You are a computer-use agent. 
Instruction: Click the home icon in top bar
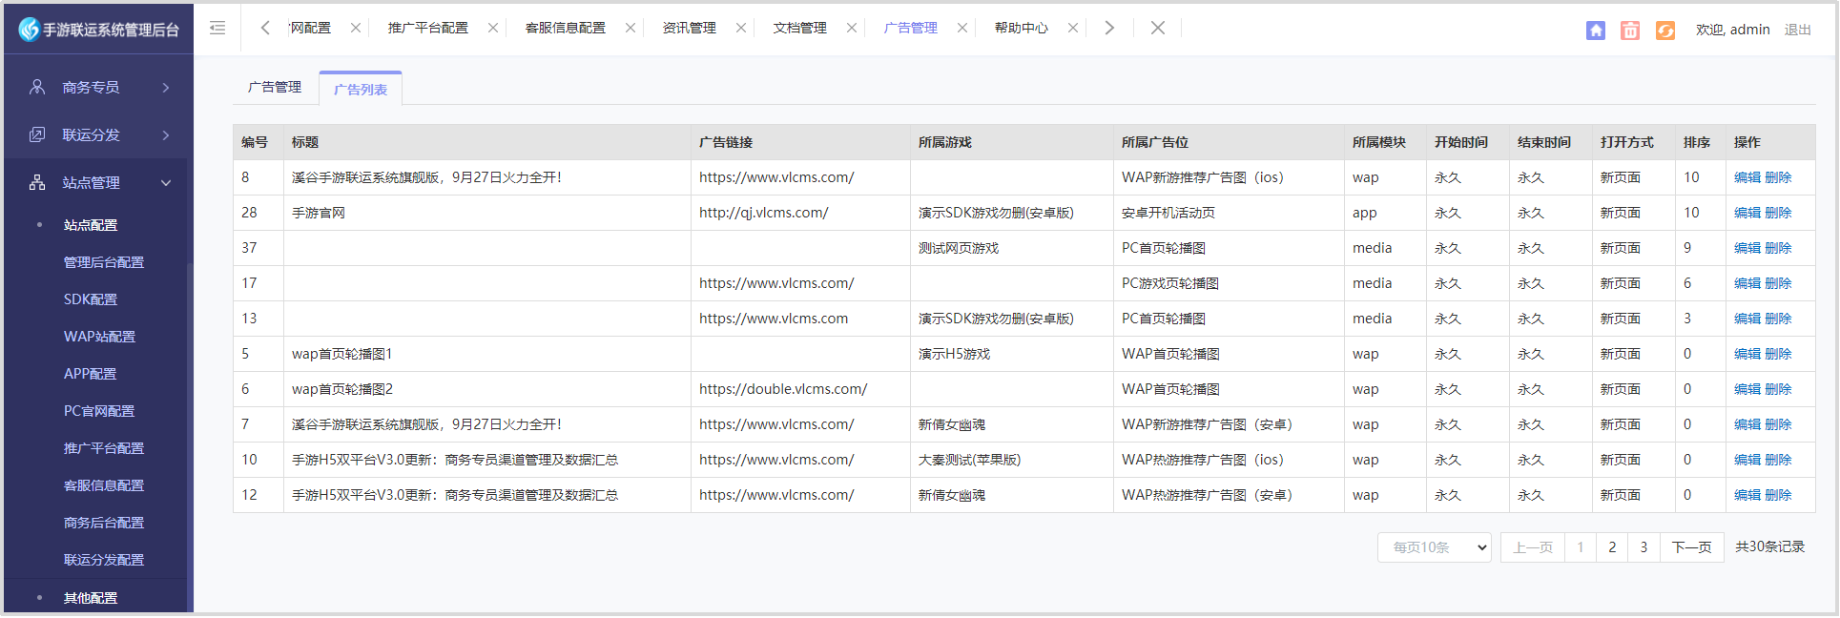[x=1596, y=31]
